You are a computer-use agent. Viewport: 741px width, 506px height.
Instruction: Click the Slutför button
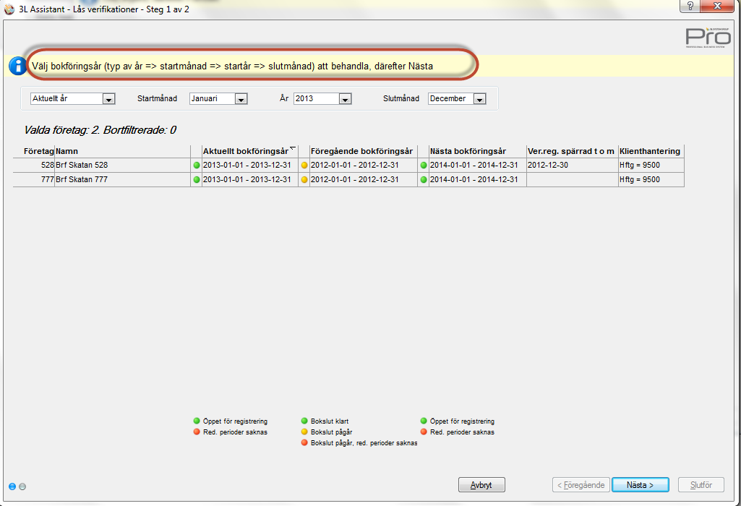[x=701, y=485]
